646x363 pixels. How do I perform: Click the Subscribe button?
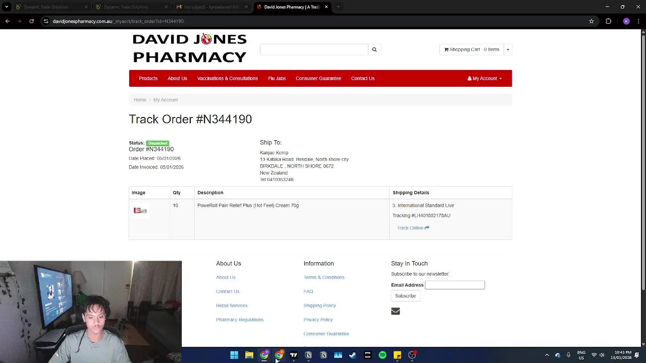405,296
